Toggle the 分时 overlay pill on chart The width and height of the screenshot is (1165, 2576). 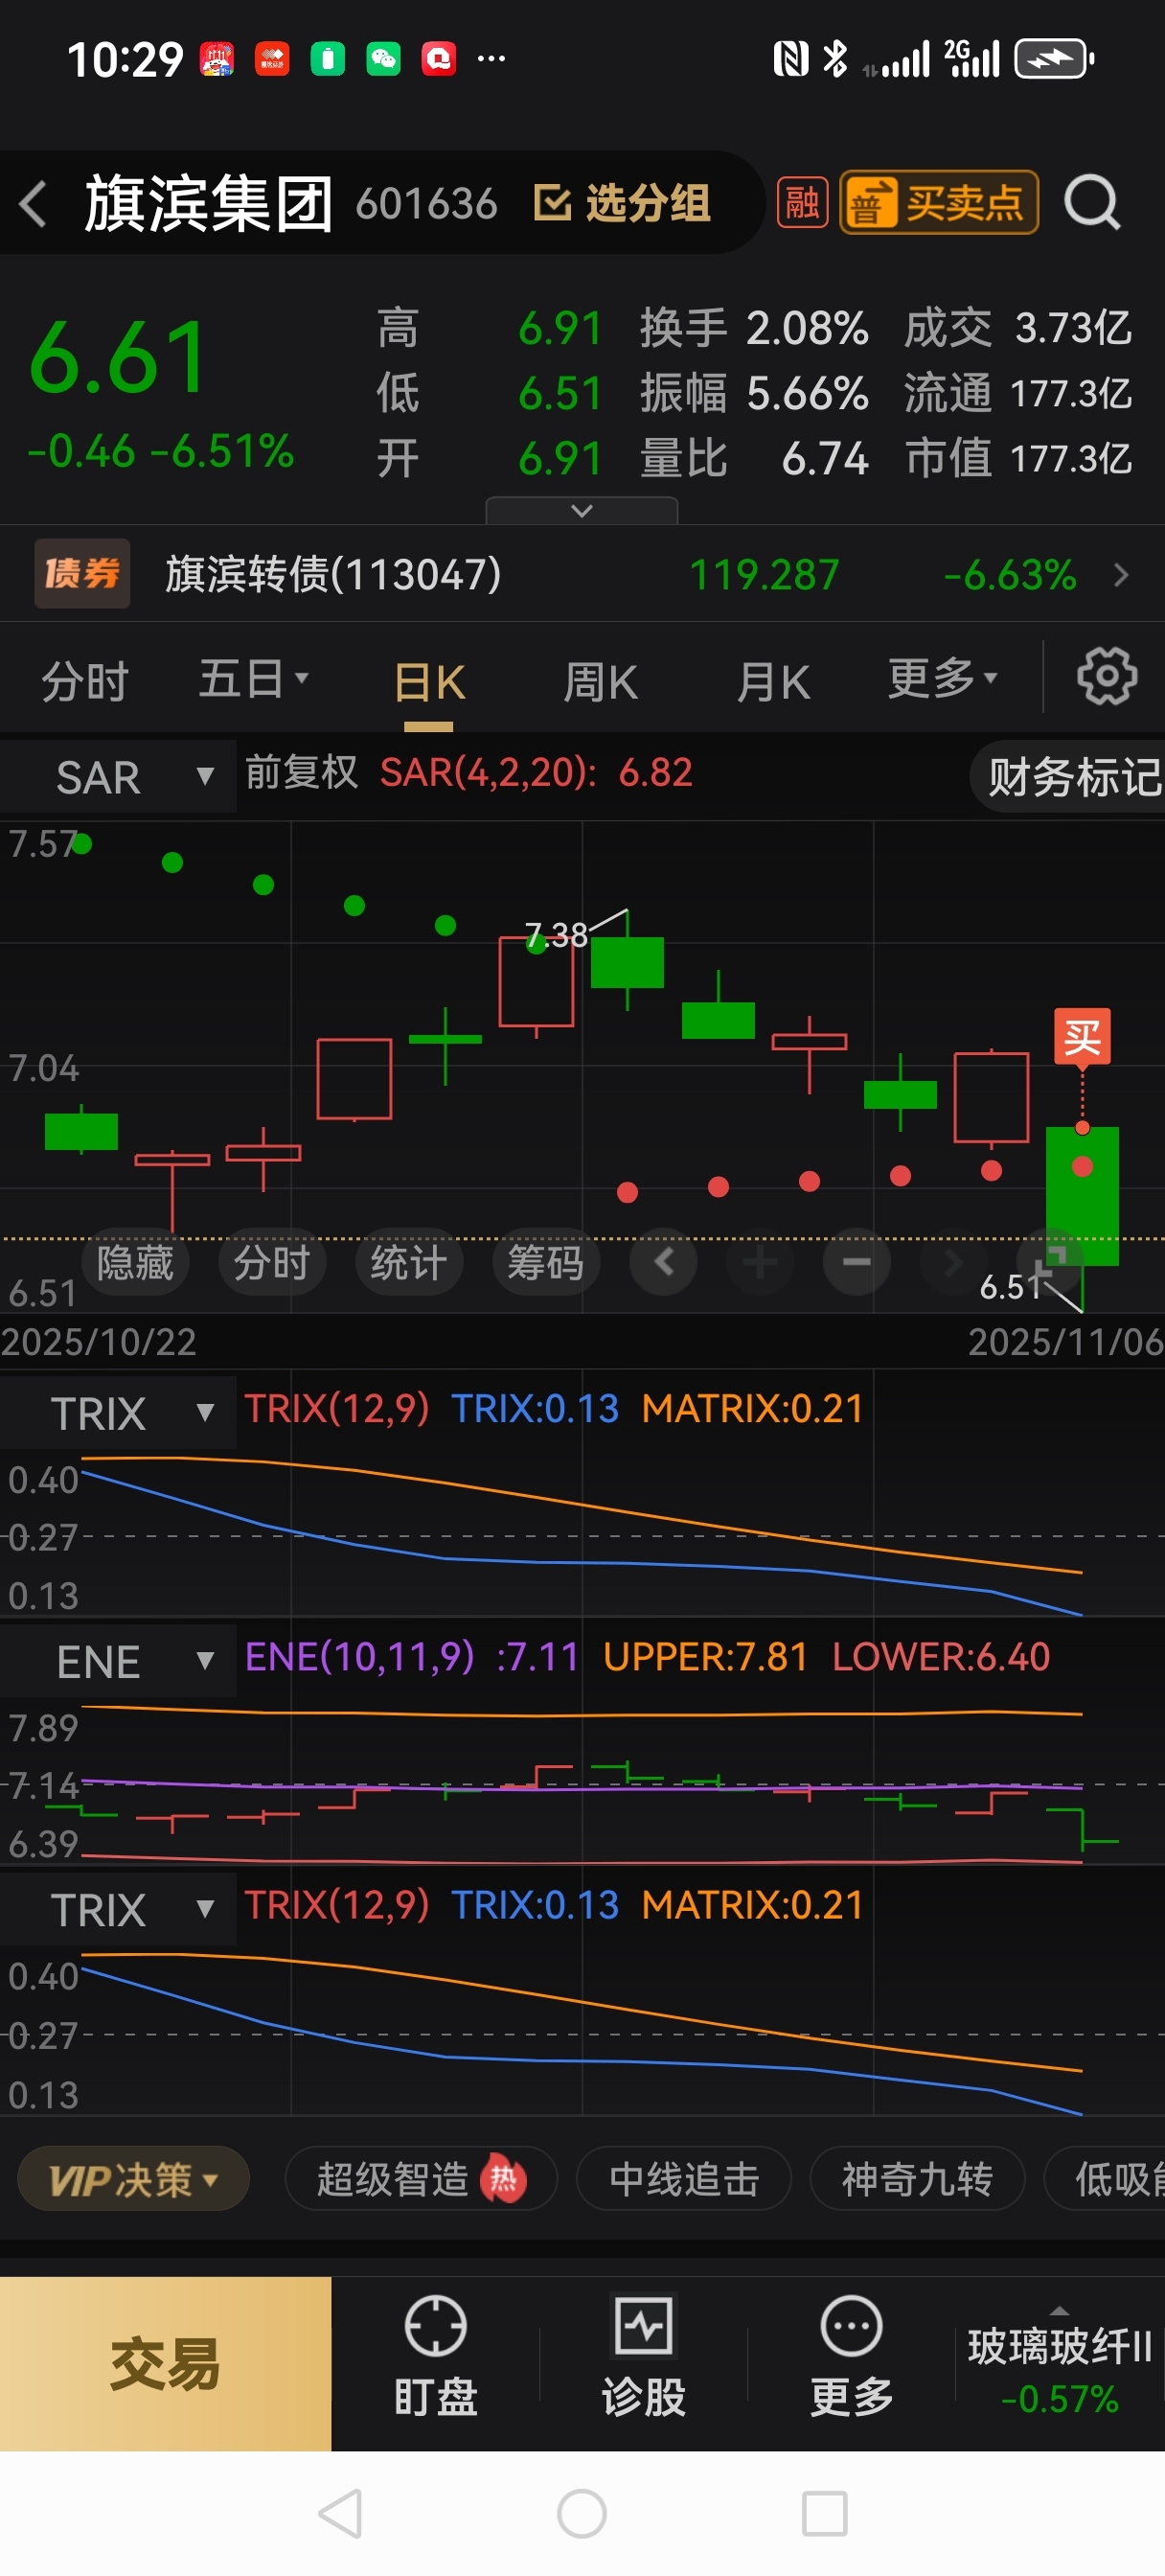pyautogui.click(x=271, y=1263)
